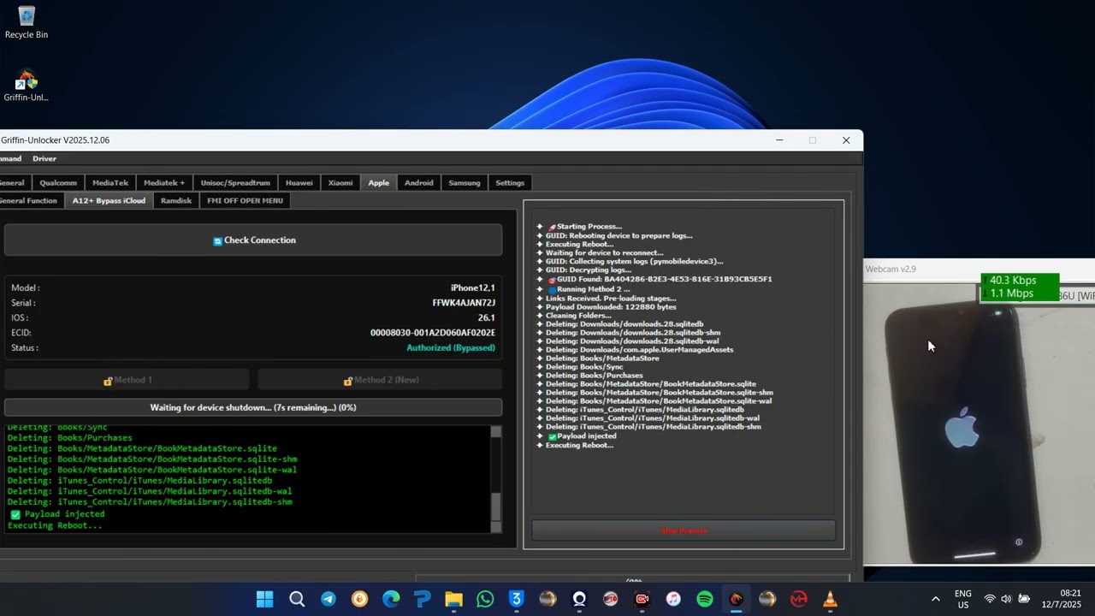Open WhatsApp from the taskbar

[x=485, y=599]
